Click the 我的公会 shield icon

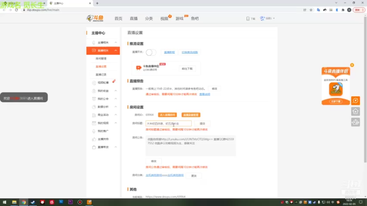(94, 99)
